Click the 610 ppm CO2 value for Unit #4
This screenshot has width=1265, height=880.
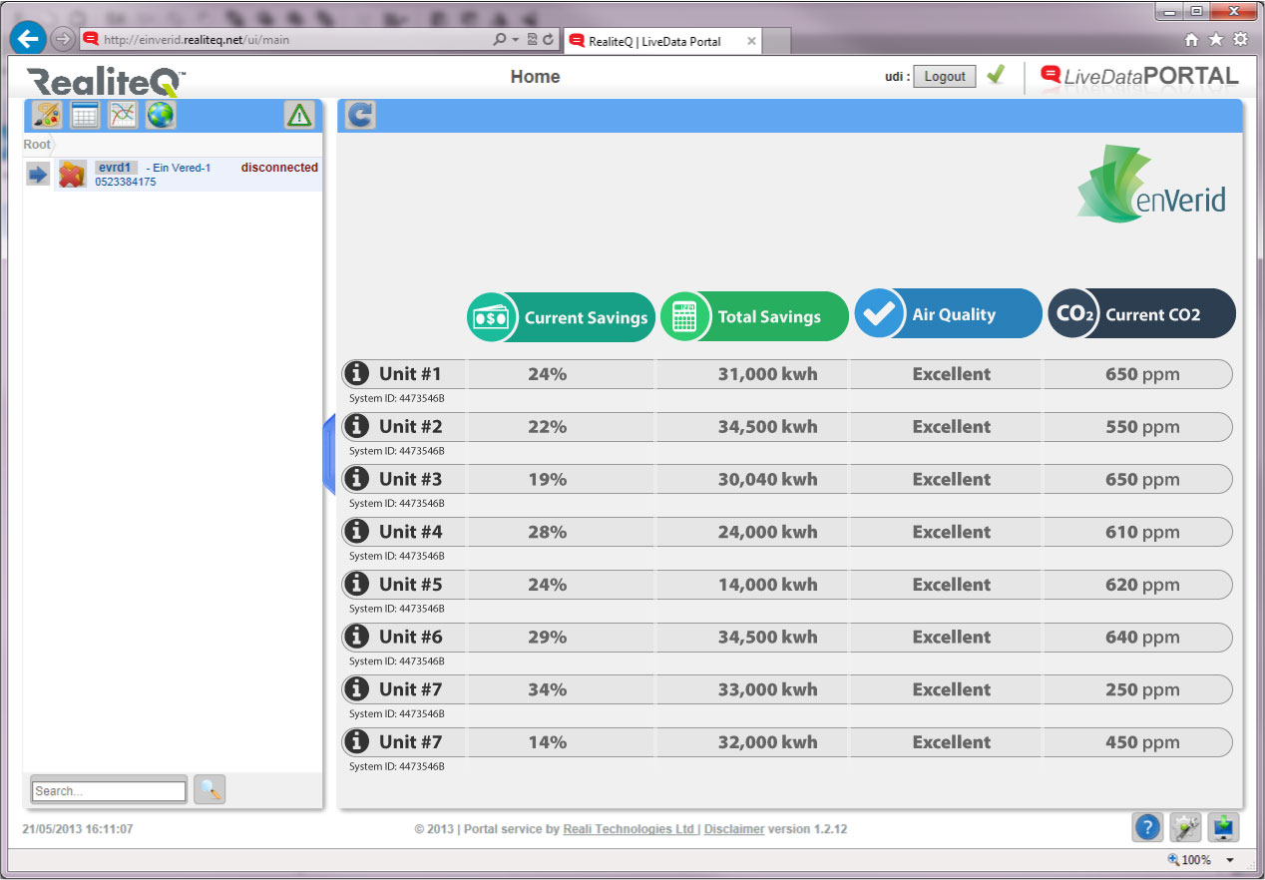(x=1142, y=532)
